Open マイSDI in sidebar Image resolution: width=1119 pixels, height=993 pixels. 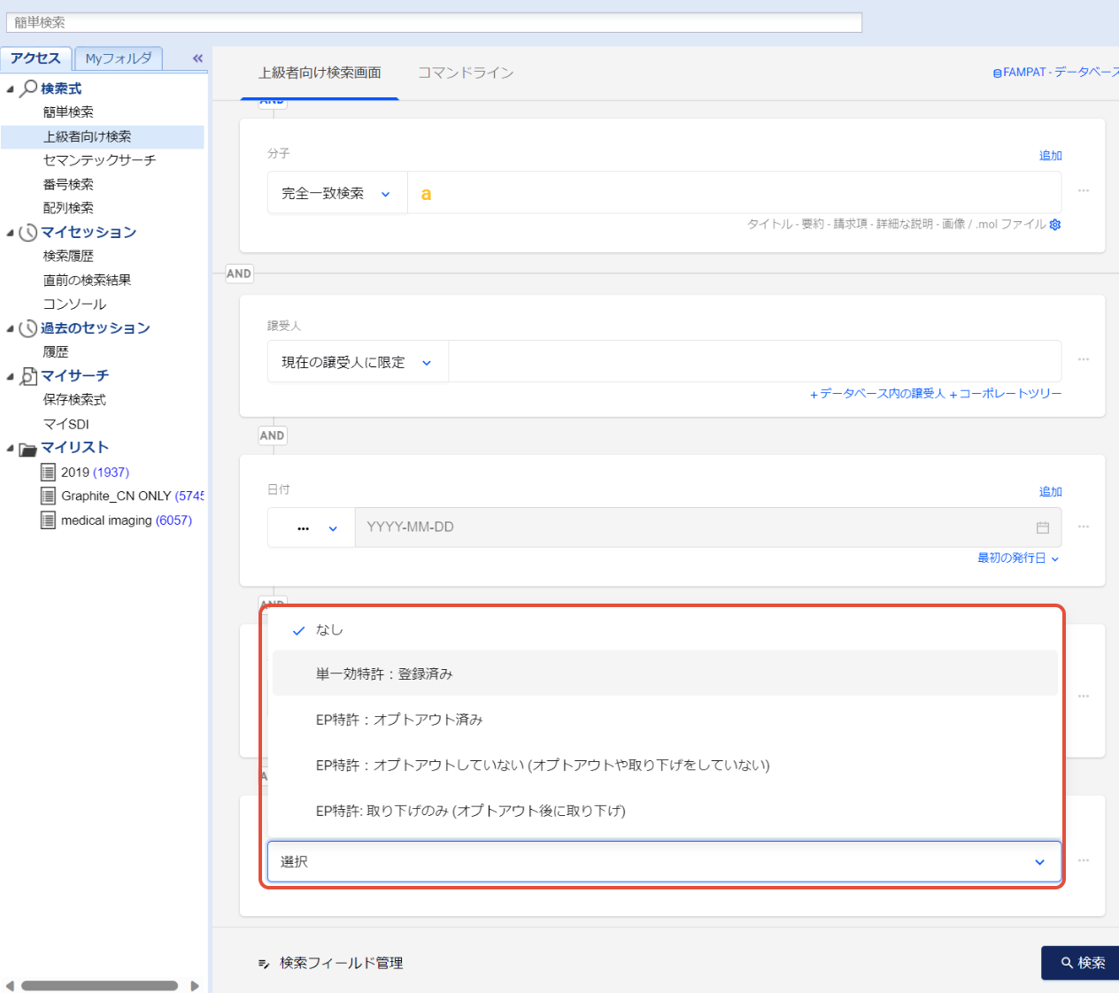point(66,424)
